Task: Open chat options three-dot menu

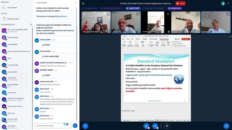Action: point(76,3)
